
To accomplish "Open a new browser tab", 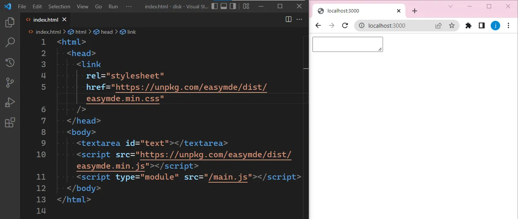I will [x=414, y=11].
